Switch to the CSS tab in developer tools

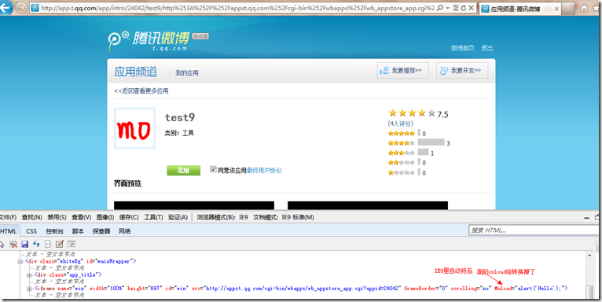click(31, 231)
